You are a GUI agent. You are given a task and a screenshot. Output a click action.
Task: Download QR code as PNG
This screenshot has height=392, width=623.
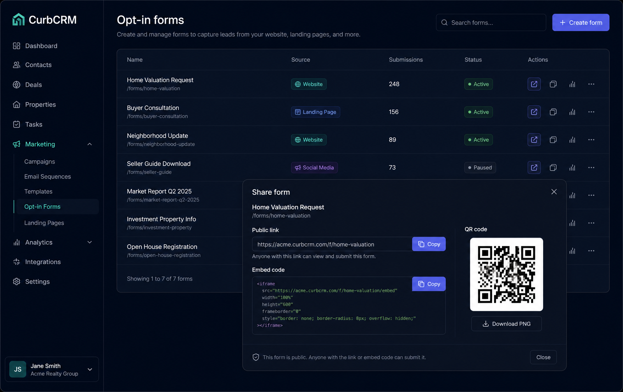coord(506,324)
